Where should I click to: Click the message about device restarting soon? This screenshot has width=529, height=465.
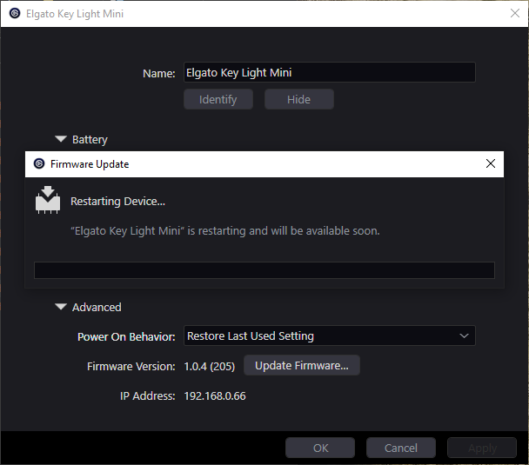point(225,231)
